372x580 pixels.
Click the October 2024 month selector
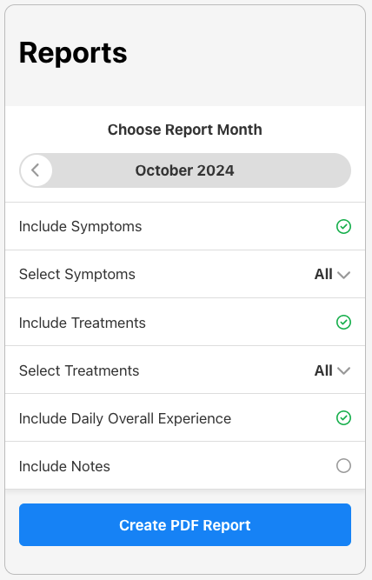click(185, 170)
